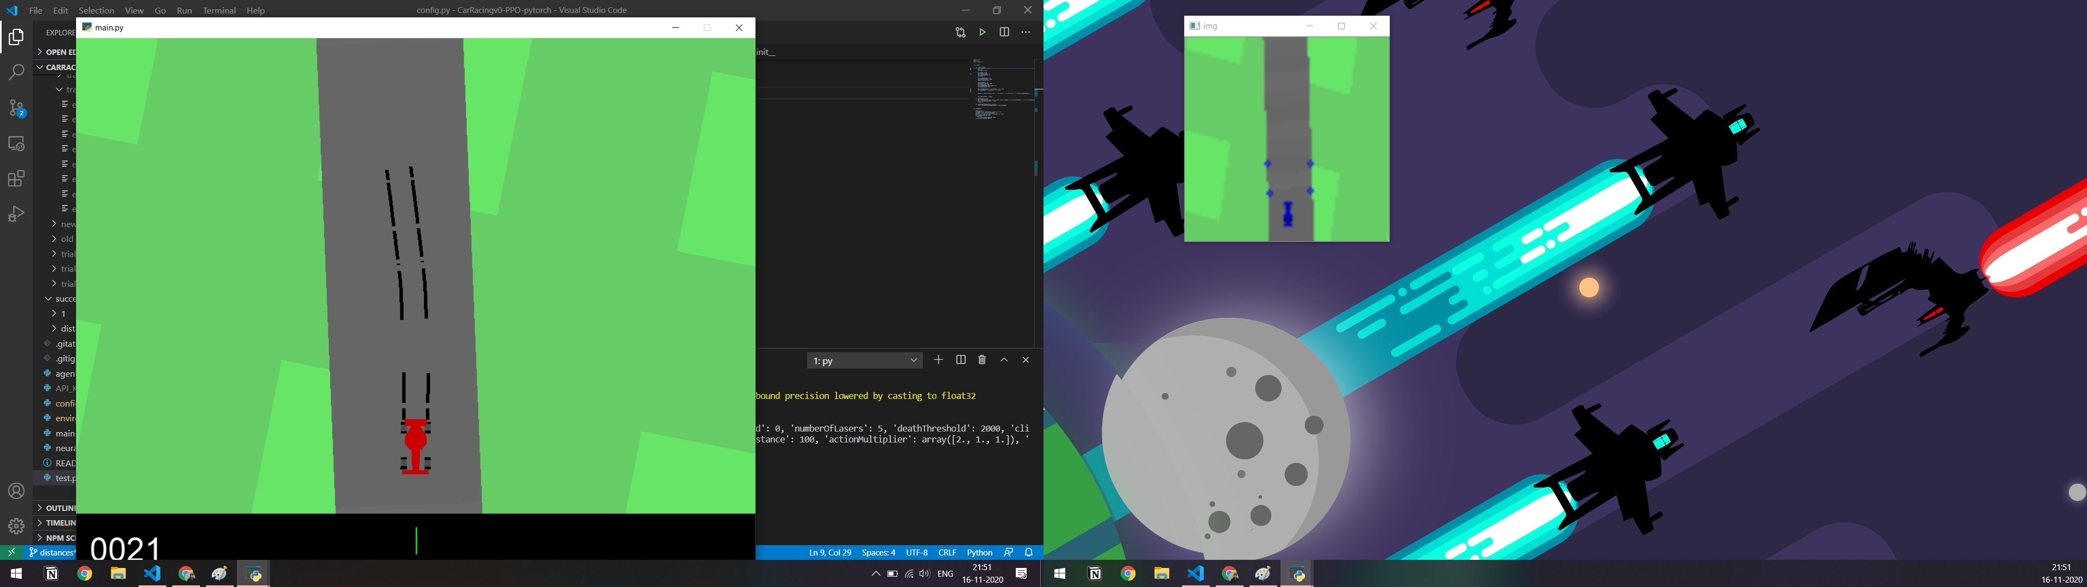Open the Terminal menu

point(218,10)
